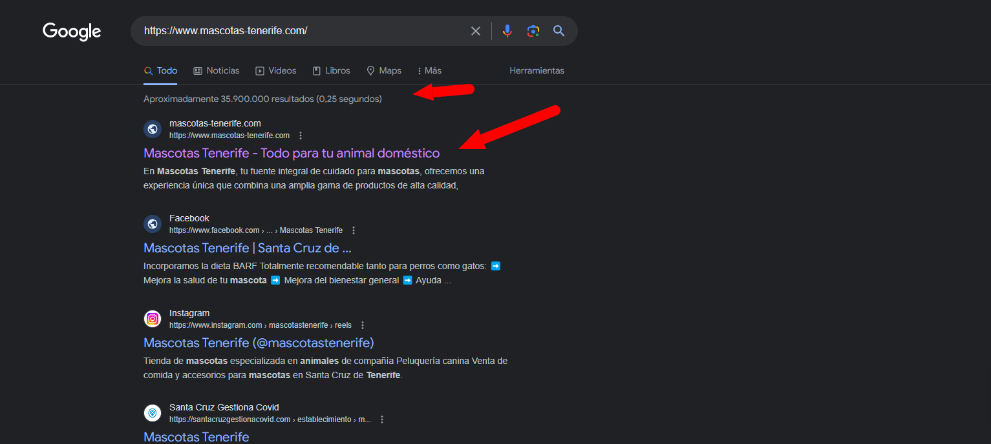The width and height of the screenshot is (991, 444).
Task: Open the Mascotas Tenerife (@mascotastenerife) link
Action: (259, 343)
